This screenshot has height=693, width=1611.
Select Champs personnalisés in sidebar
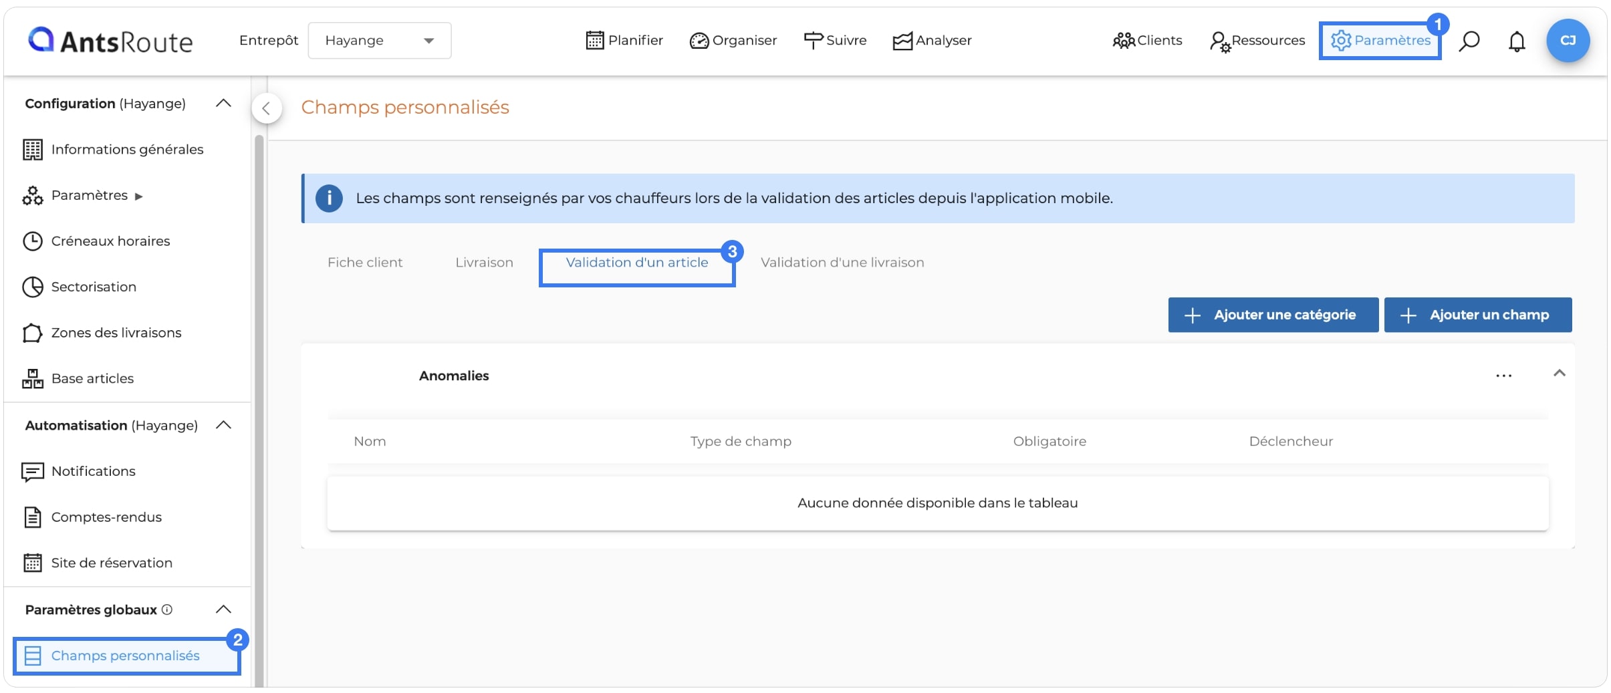[x=127, y=656]
